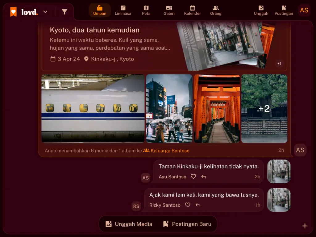Open the AS profile avatar in header
The width and height of the screenshot is (316, 237).
point(304,10)
